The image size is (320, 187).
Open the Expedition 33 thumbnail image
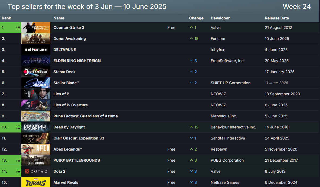pos(36,138)
